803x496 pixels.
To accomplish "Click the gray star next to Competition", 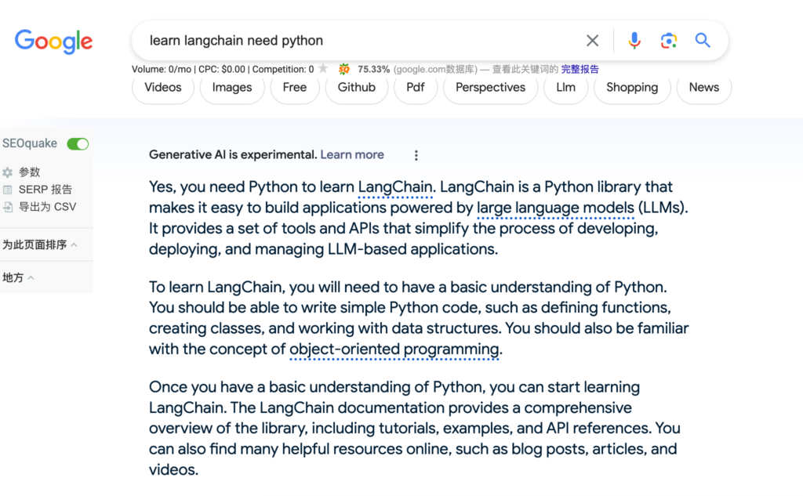I will pyautogui.click(x=322, y=68).
